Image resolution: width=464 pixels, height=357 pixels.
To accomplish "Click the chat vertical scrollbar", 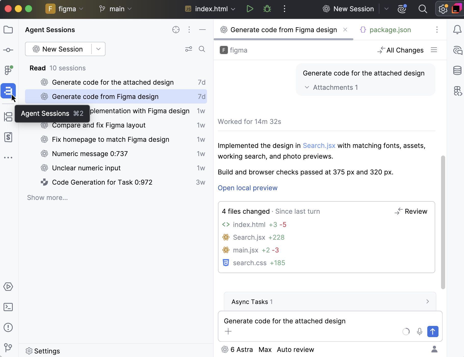I will [x=443, y=222].
